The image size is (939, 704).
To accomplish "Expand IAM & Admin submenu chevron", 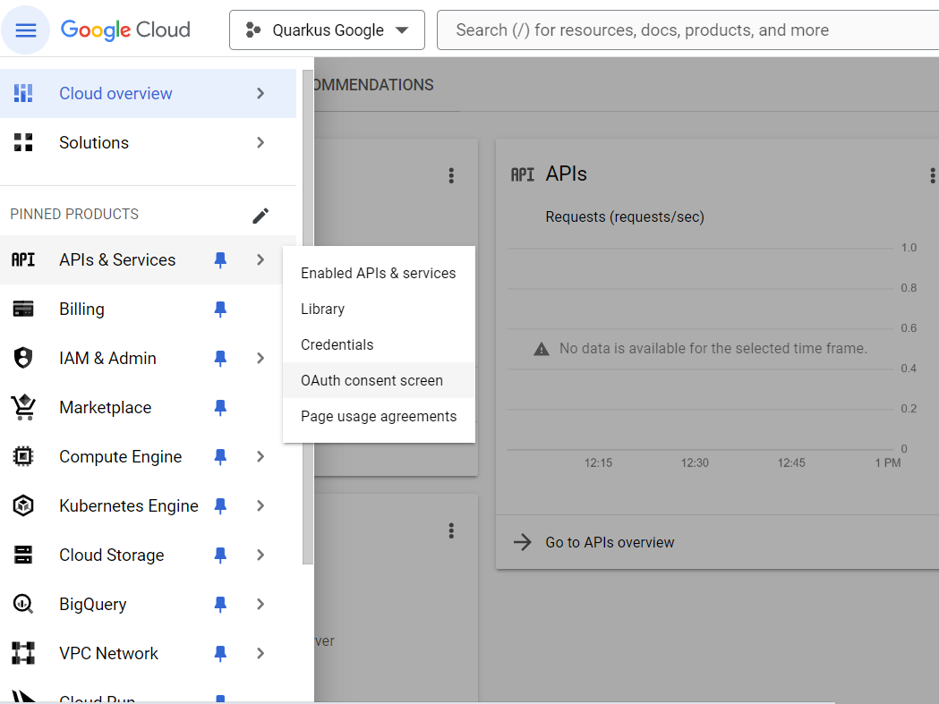I will coord(260,358).
